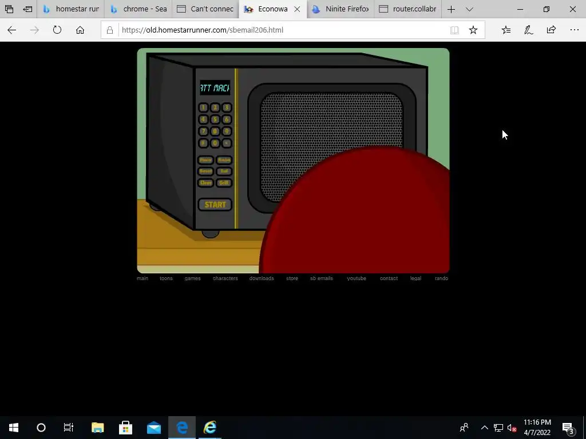Click the microwave Grill button
This screenshot has height=439, width=586.
[x=224, y=182]
